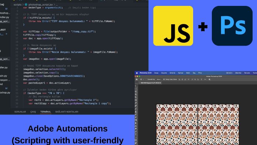Viewport: 257px width, 145px height.
Task: Click the Photoshop Home icon
Action: tap(137, 79)
